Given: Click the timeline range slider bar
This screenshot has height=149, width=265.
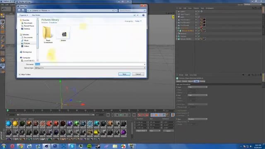Looking at the screenshot, I should pyautogui.click(x=55, y=115).
